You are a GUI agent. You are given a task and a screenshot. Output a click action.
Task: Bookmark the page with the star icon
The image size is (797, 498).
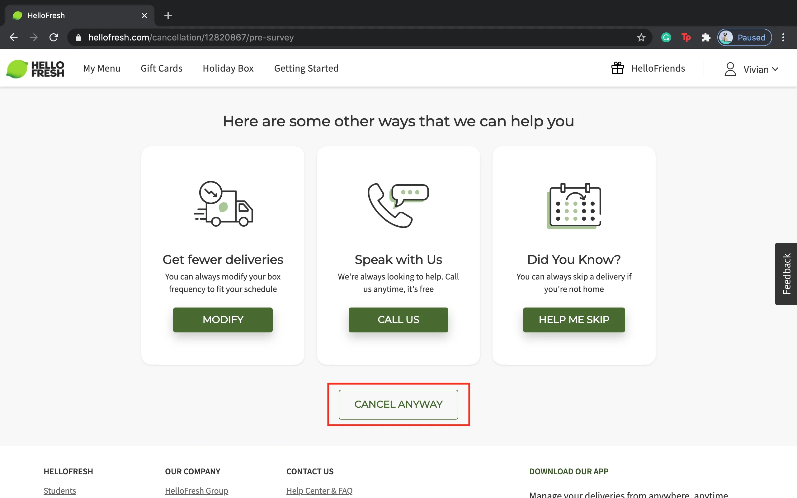641,37
